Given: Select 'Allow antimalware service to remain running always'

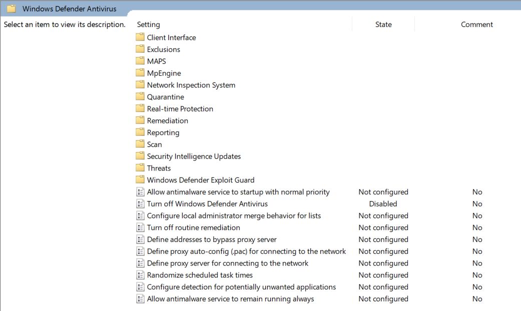Looking at the screenshot, I should (x=230, y=299).
